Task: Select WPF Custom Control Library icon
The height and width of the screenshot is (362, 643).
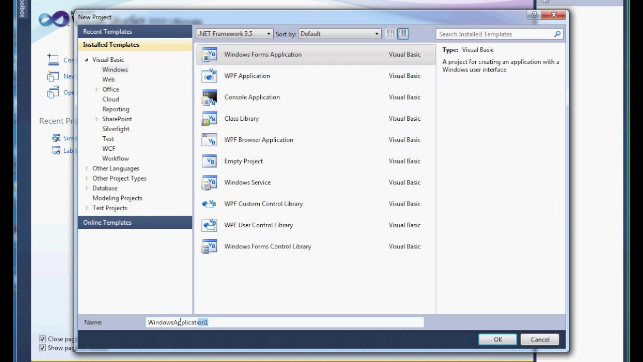Action: click(x=209, y=204)
